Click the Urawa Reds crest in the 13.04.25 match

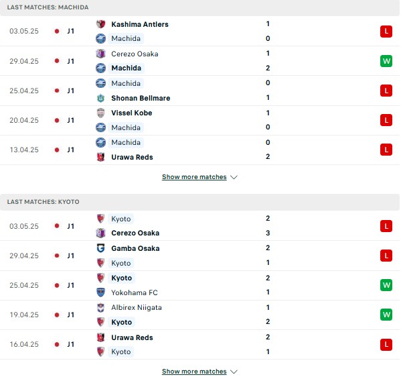101,157
